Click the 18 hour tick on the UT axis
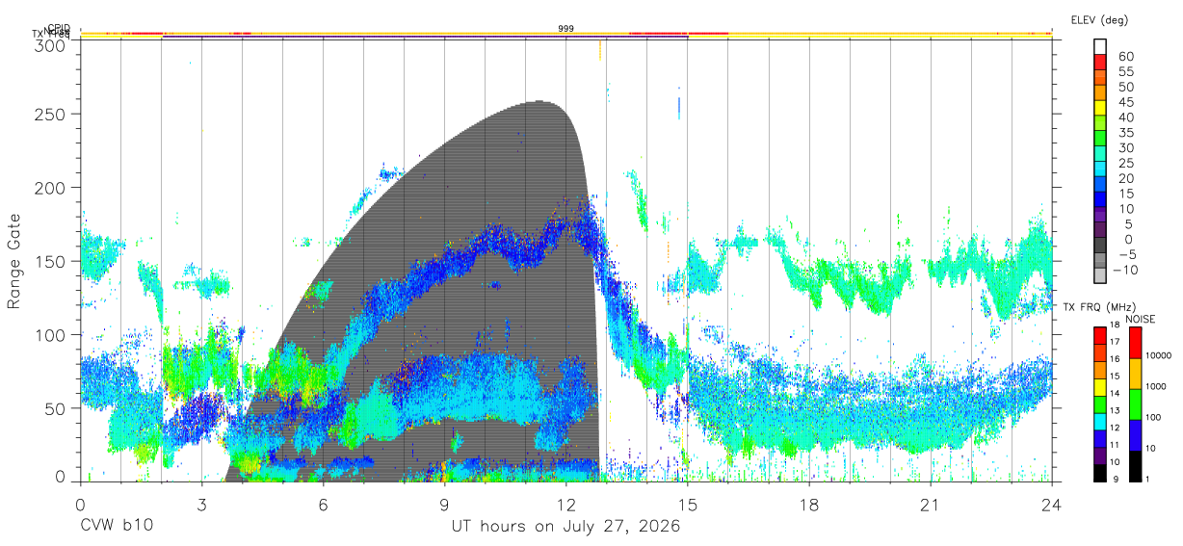 809,505
